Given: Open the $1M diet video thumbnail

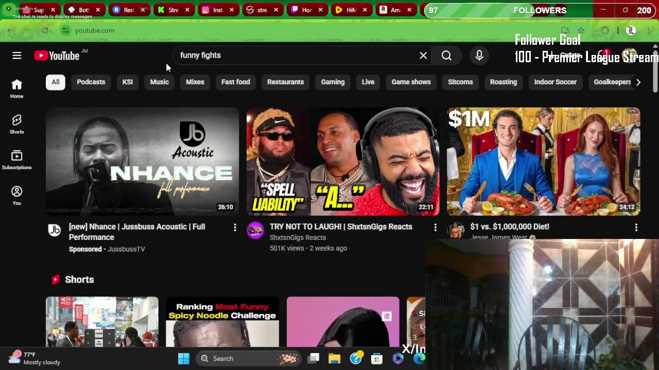Looking at the screenshot, I should 543,161.
